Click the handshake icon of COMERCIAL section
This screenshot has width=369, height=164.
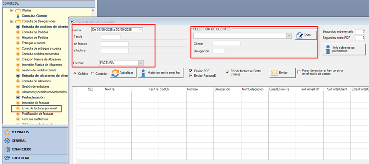[7, 158]
